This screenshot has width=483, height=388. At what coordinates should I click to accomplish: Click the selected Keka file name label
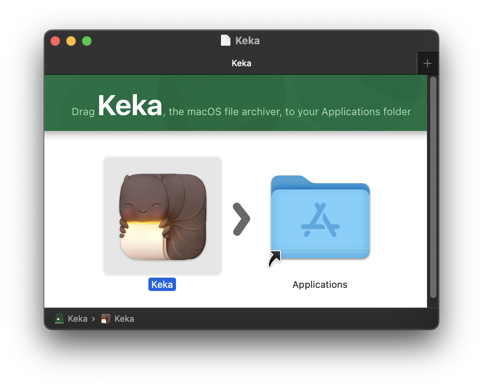point(162,284)
